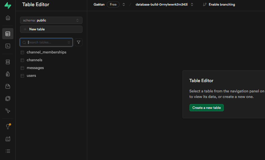This screenshot has width=265, height=160.
Task: Click Enable branching
Action: (x=219, y=4)
